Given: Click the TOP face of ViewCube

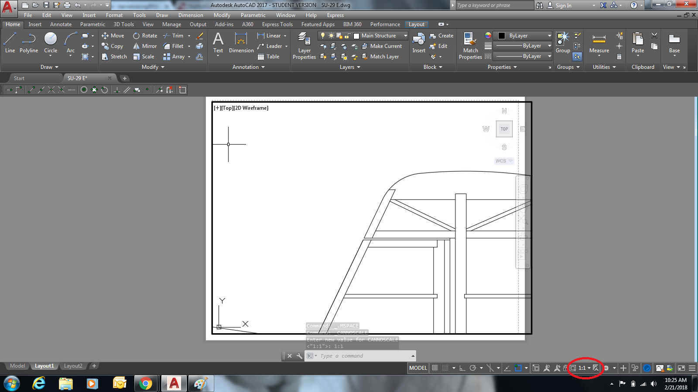Looking at the screenshot, I should click(x=504, y=129).
